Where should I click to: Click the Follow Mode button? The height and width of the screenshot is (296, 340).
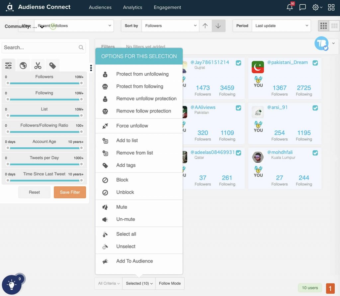pos(170,283)
